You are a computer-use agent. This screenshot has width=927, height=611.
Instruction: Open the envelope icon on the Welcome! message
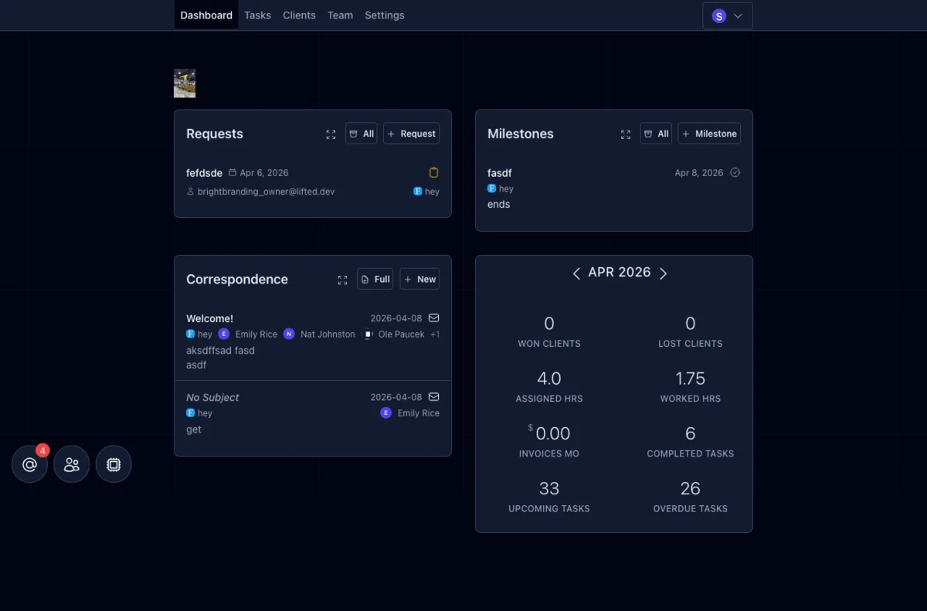click(x=433, y=317)
